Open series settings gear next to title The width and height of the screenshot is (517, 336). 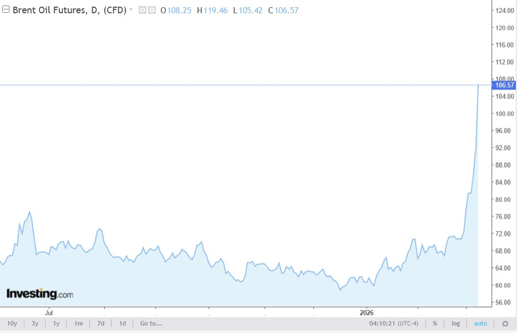coord(151,10)
